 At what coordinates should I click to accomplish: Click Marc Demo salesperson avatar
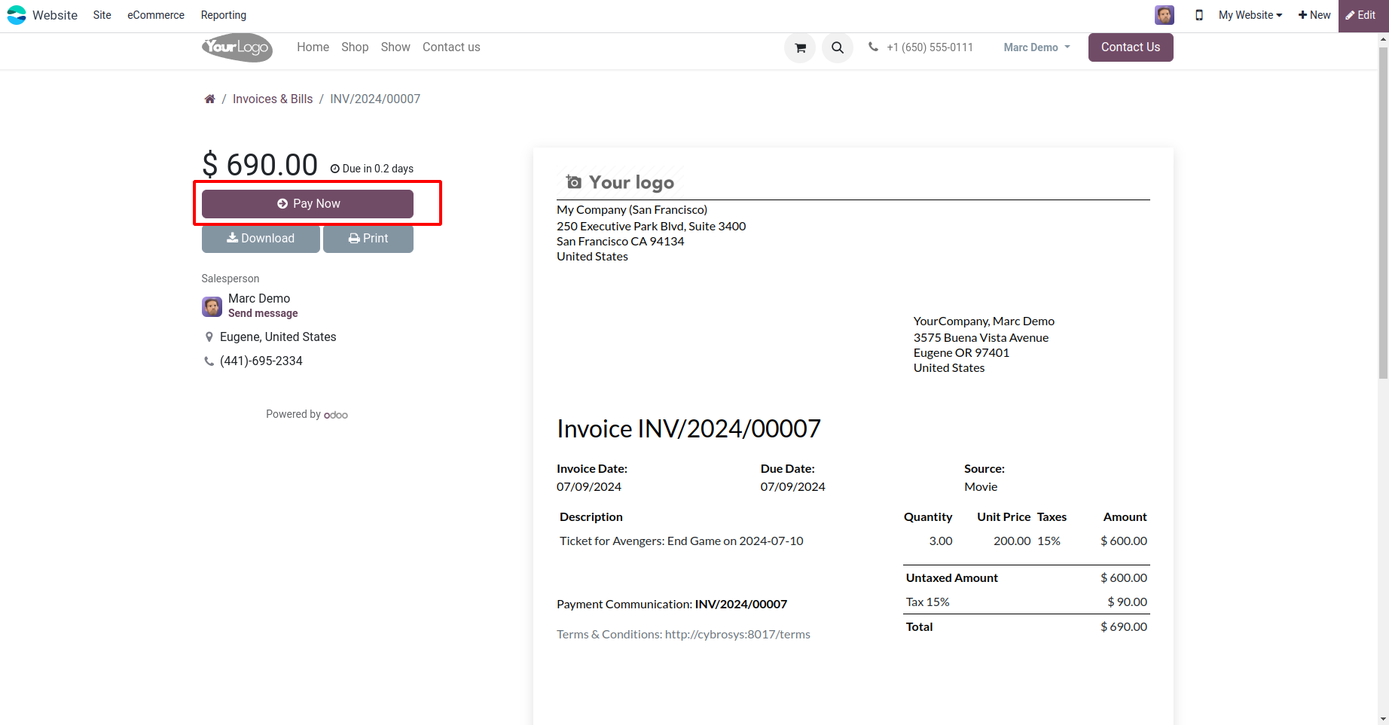212,306
